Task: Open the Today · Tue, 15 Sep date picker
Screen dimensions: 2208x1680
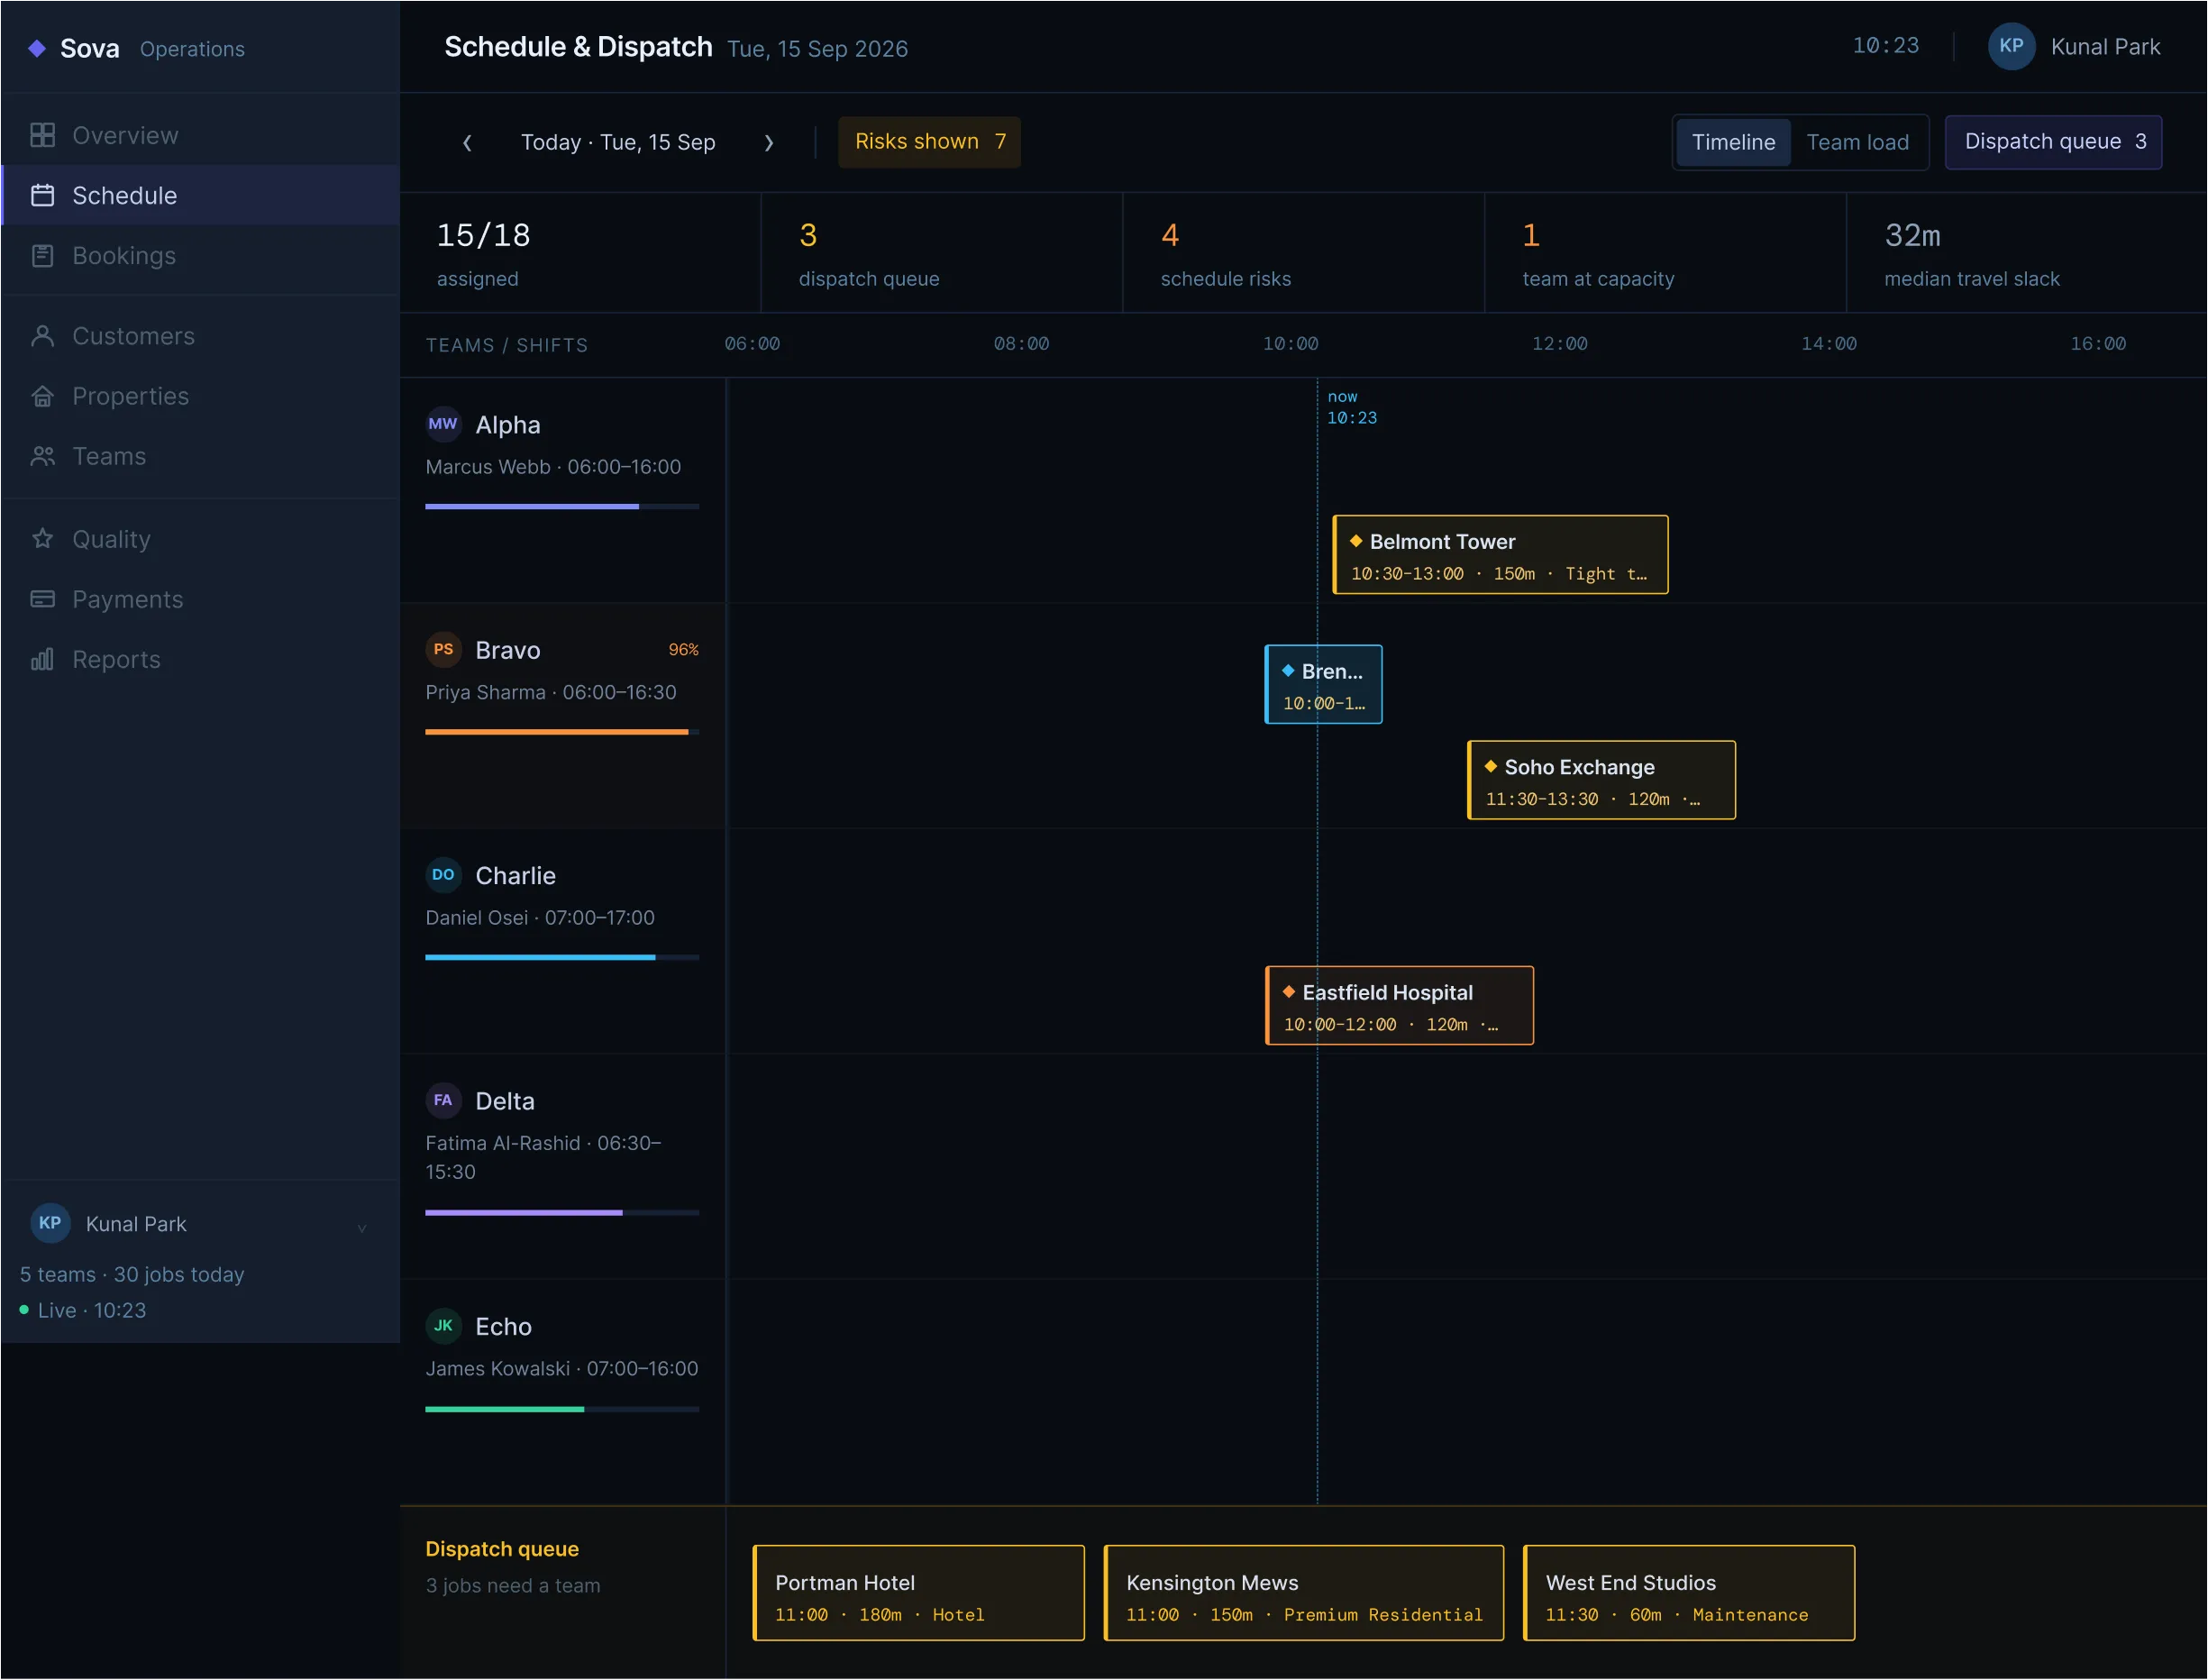Action: pyautogui.click(x=618, y=142)
